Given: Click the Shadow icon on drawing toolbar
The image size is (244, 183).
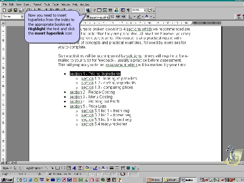Looking at the screenshot, I should [128, 168].
